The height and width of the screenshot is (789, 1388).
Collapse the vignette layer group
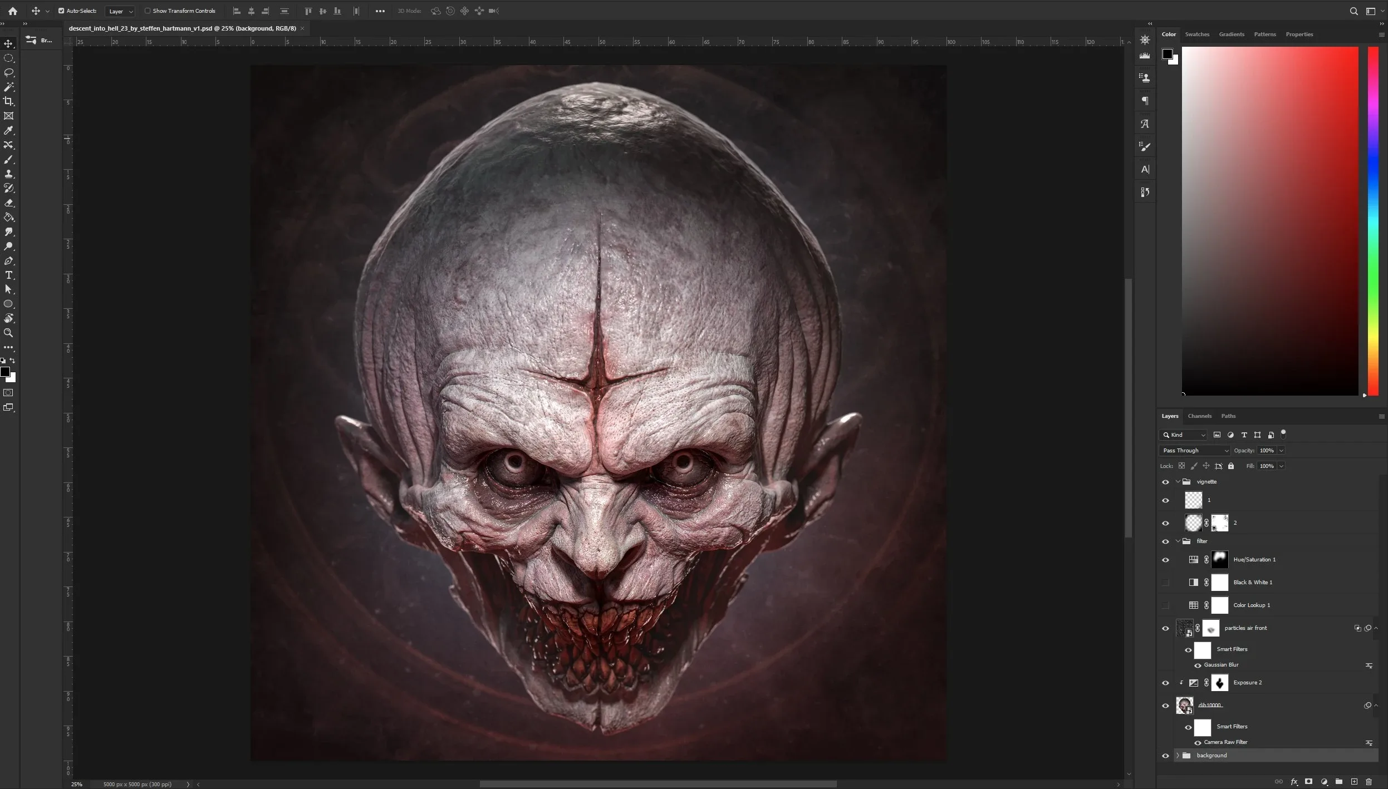(1178, 482)
